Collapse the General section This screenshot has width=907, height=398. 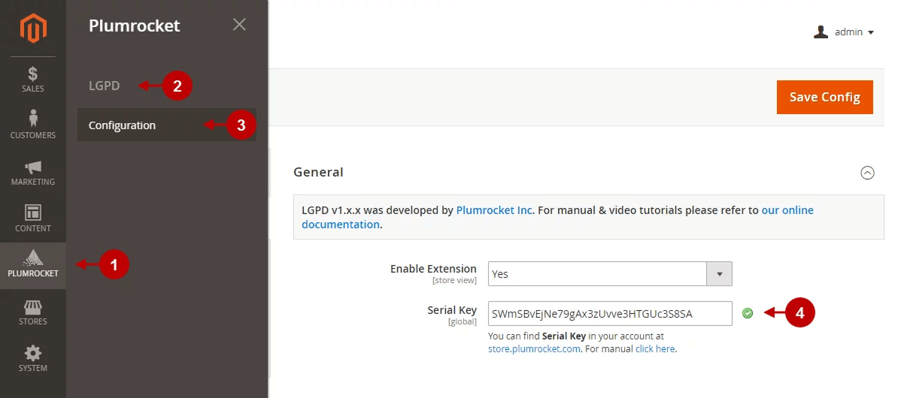coord(867,173)
